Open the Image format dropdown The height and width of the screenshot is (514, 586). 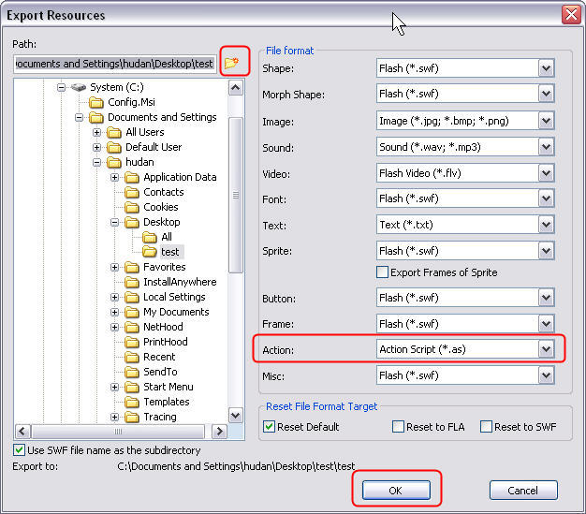[x=547, y=121]
